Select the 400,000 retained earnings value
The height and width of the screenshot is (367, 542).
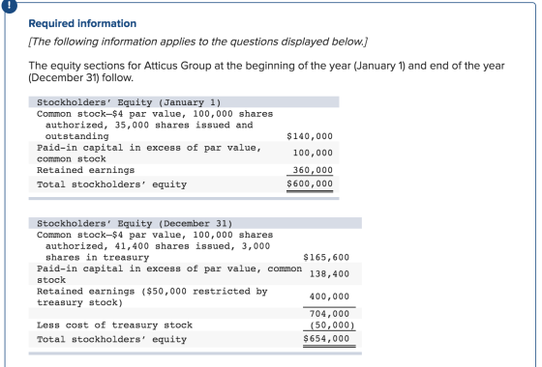coord(329,296)
